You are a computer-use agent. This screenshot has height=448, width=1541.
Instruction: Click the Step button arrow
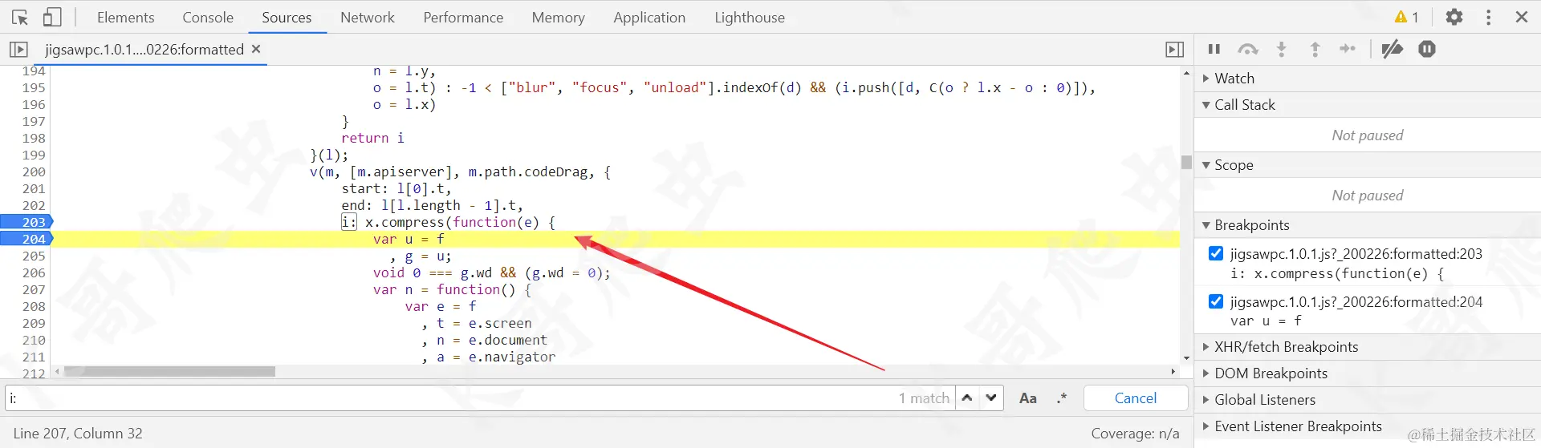click(x=1348, y=49)
